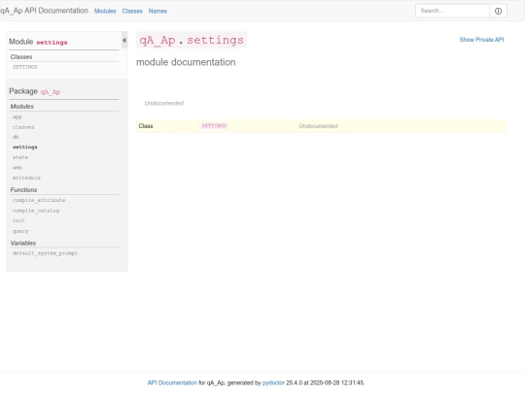Open the qA_Ap package link in sidebar
525x393 pixels.
click(51, 92)
